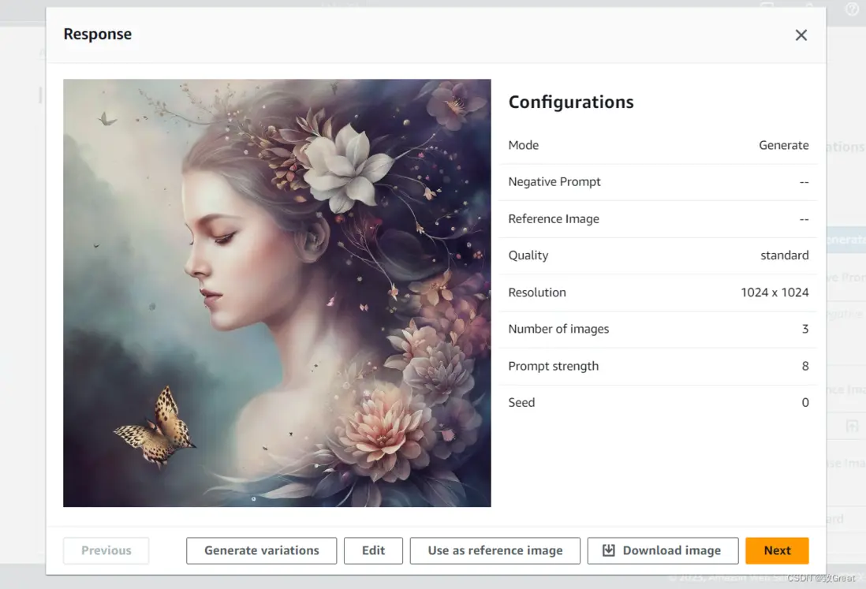Click the Reference Image label
Viewport: 866px width, 589px height.
click(x=554, y=219)
